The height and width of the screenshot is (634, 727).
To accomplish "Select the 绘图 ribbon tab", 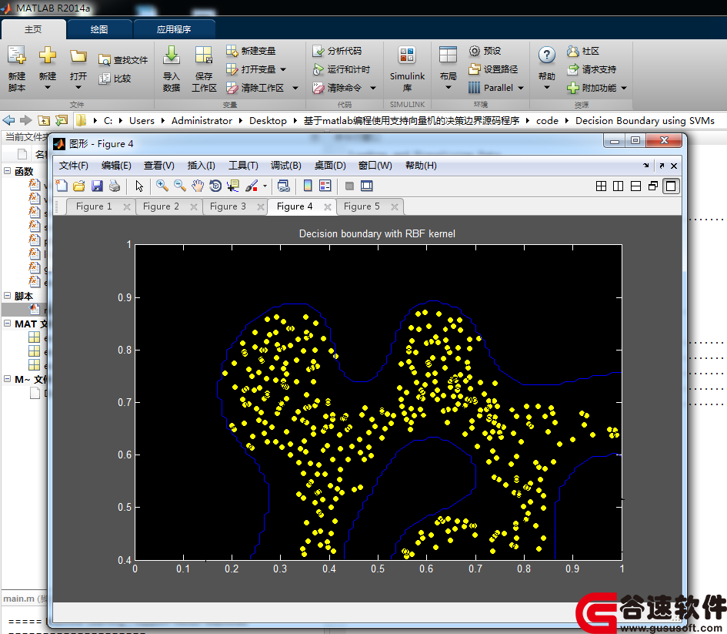I will (99, 30).
